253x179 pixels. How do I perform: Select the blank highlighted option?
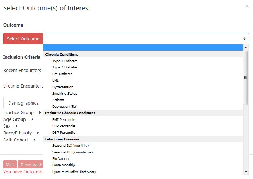(x=143, y=48)
